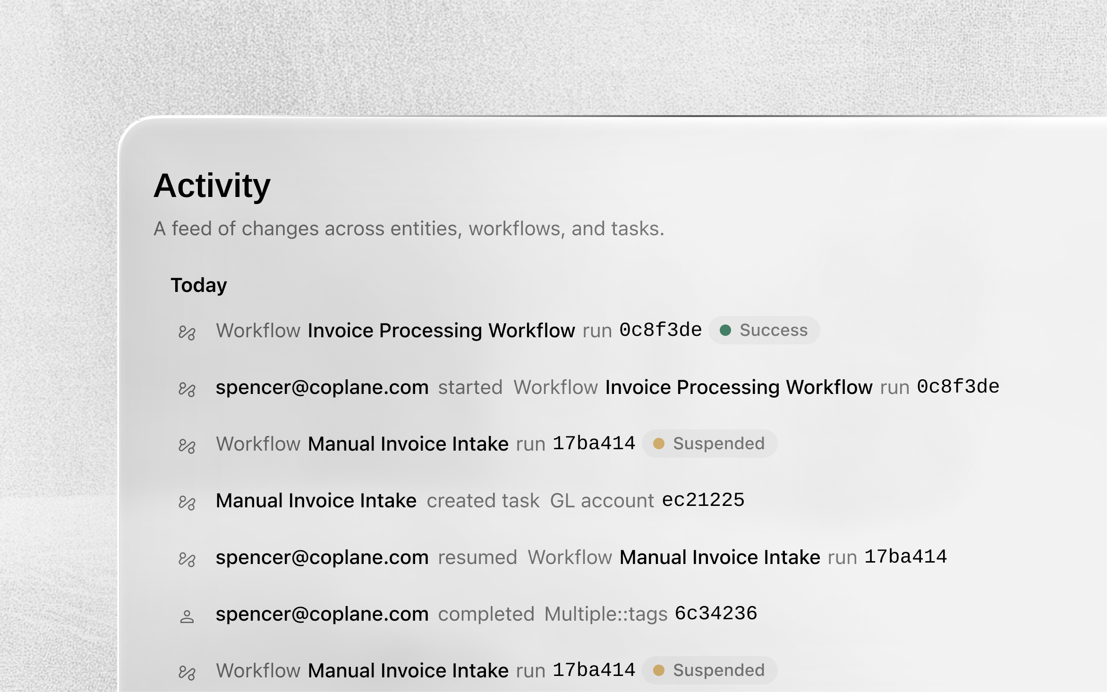Screen dimensions: 1107x692
Task: Open spencer@coplane.com in the completed row
Action: click(322, 614)
